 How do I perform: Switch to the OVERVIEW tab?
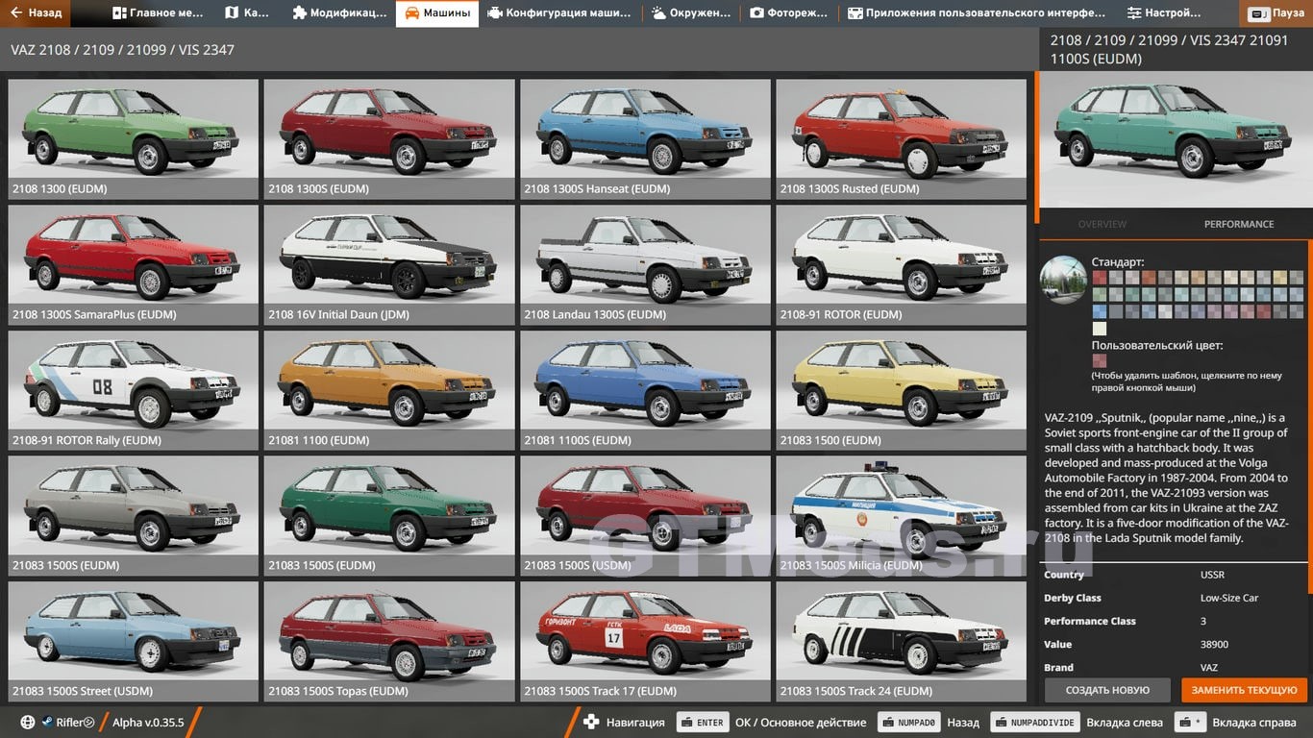coord(1102,224)
